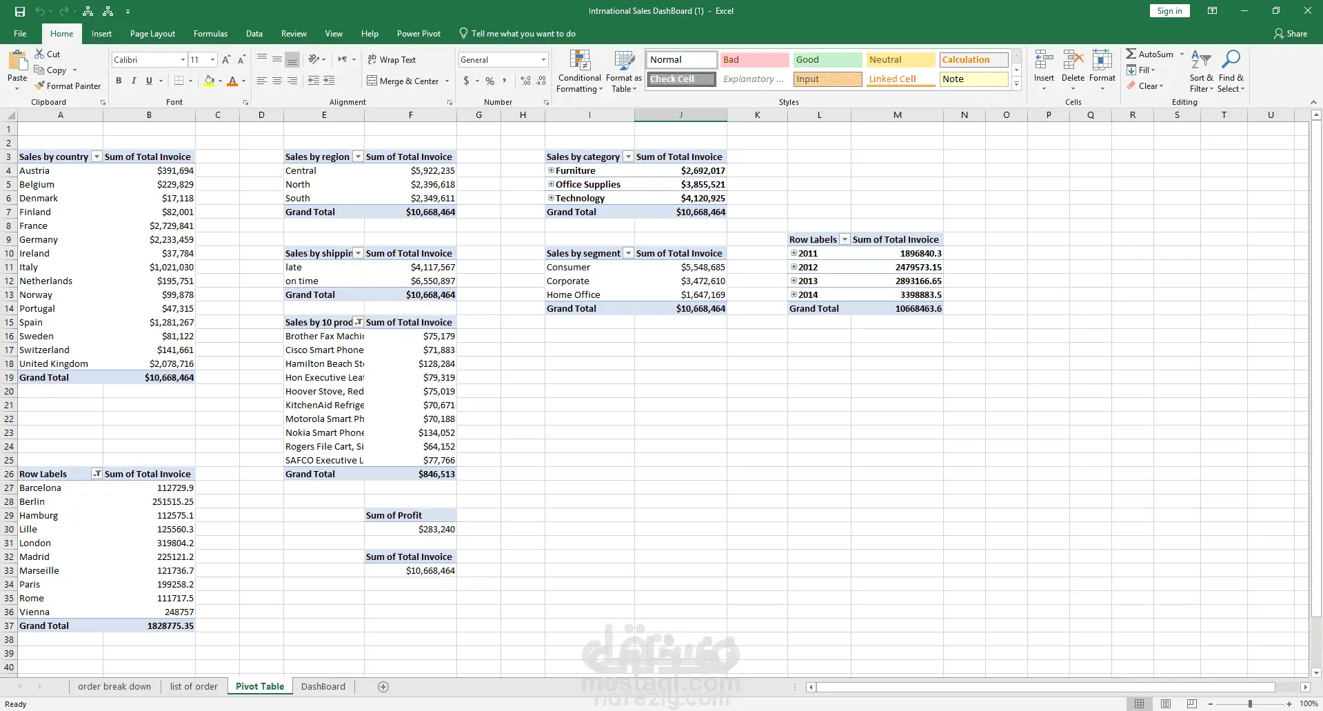Click the Paste clipboard icon
Screen dimensions: 1323x711
17,61
